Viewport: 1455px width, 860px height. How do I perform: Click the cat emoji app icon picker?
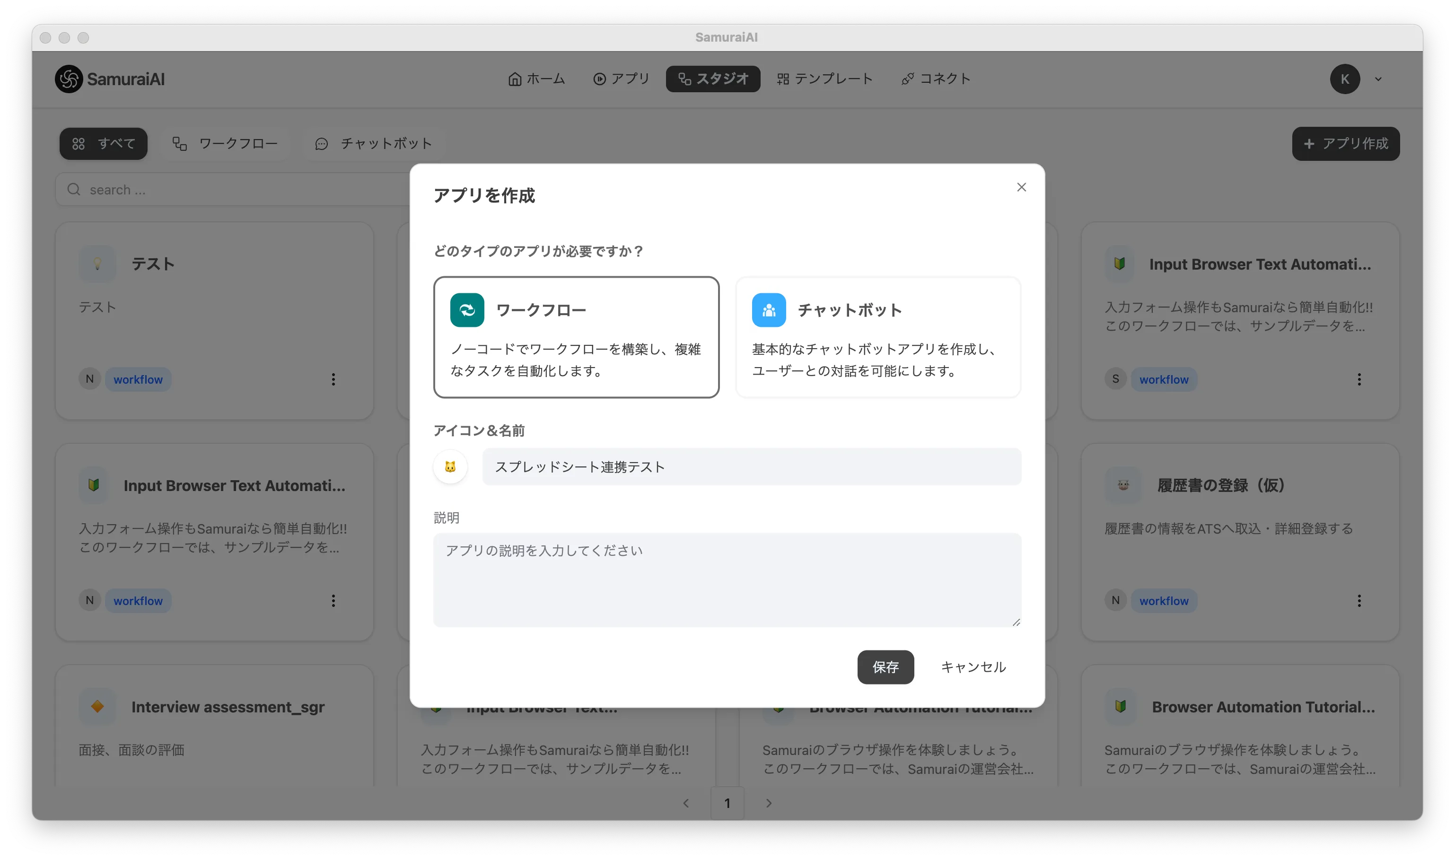pyautogui.click(x=450, y=466)
